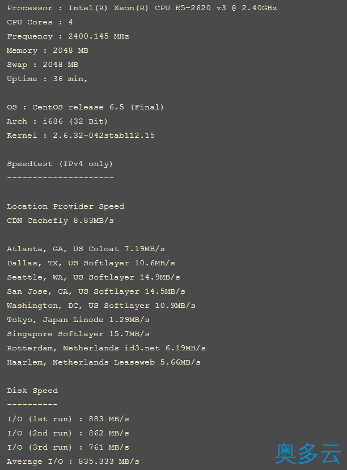The width and height of the screenshot is (347, 470).
Task: Click the Average I/O 835.333 line
Action: (x=73, y=461)
